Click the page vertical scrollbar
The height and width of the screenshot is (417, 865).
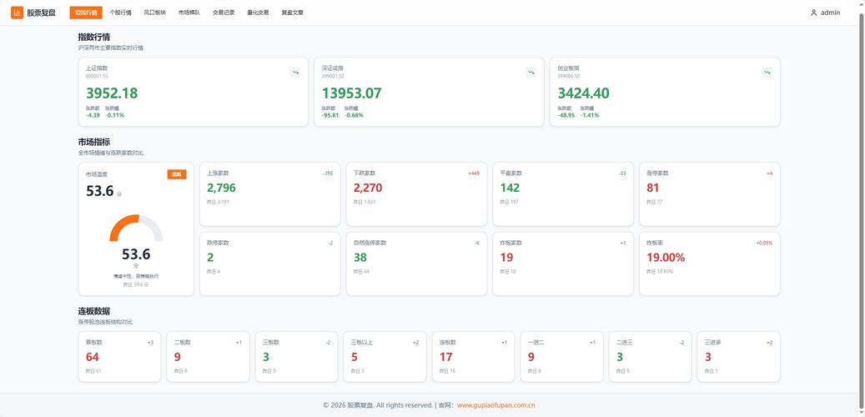click(862, 208)
